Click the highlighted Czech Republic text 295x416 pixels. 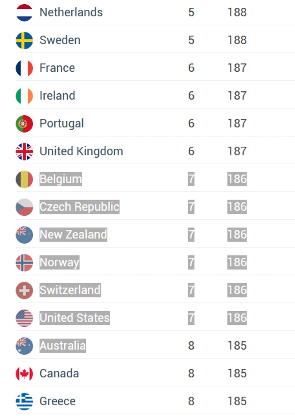pyautogui.click(x=79, y=207)
